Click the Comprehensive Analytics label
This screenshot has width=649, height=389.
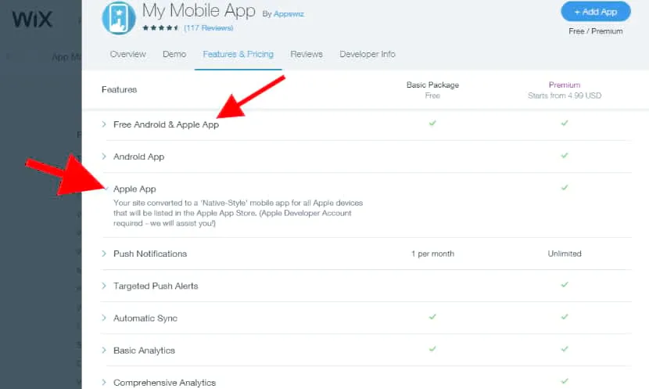(164, 383)
